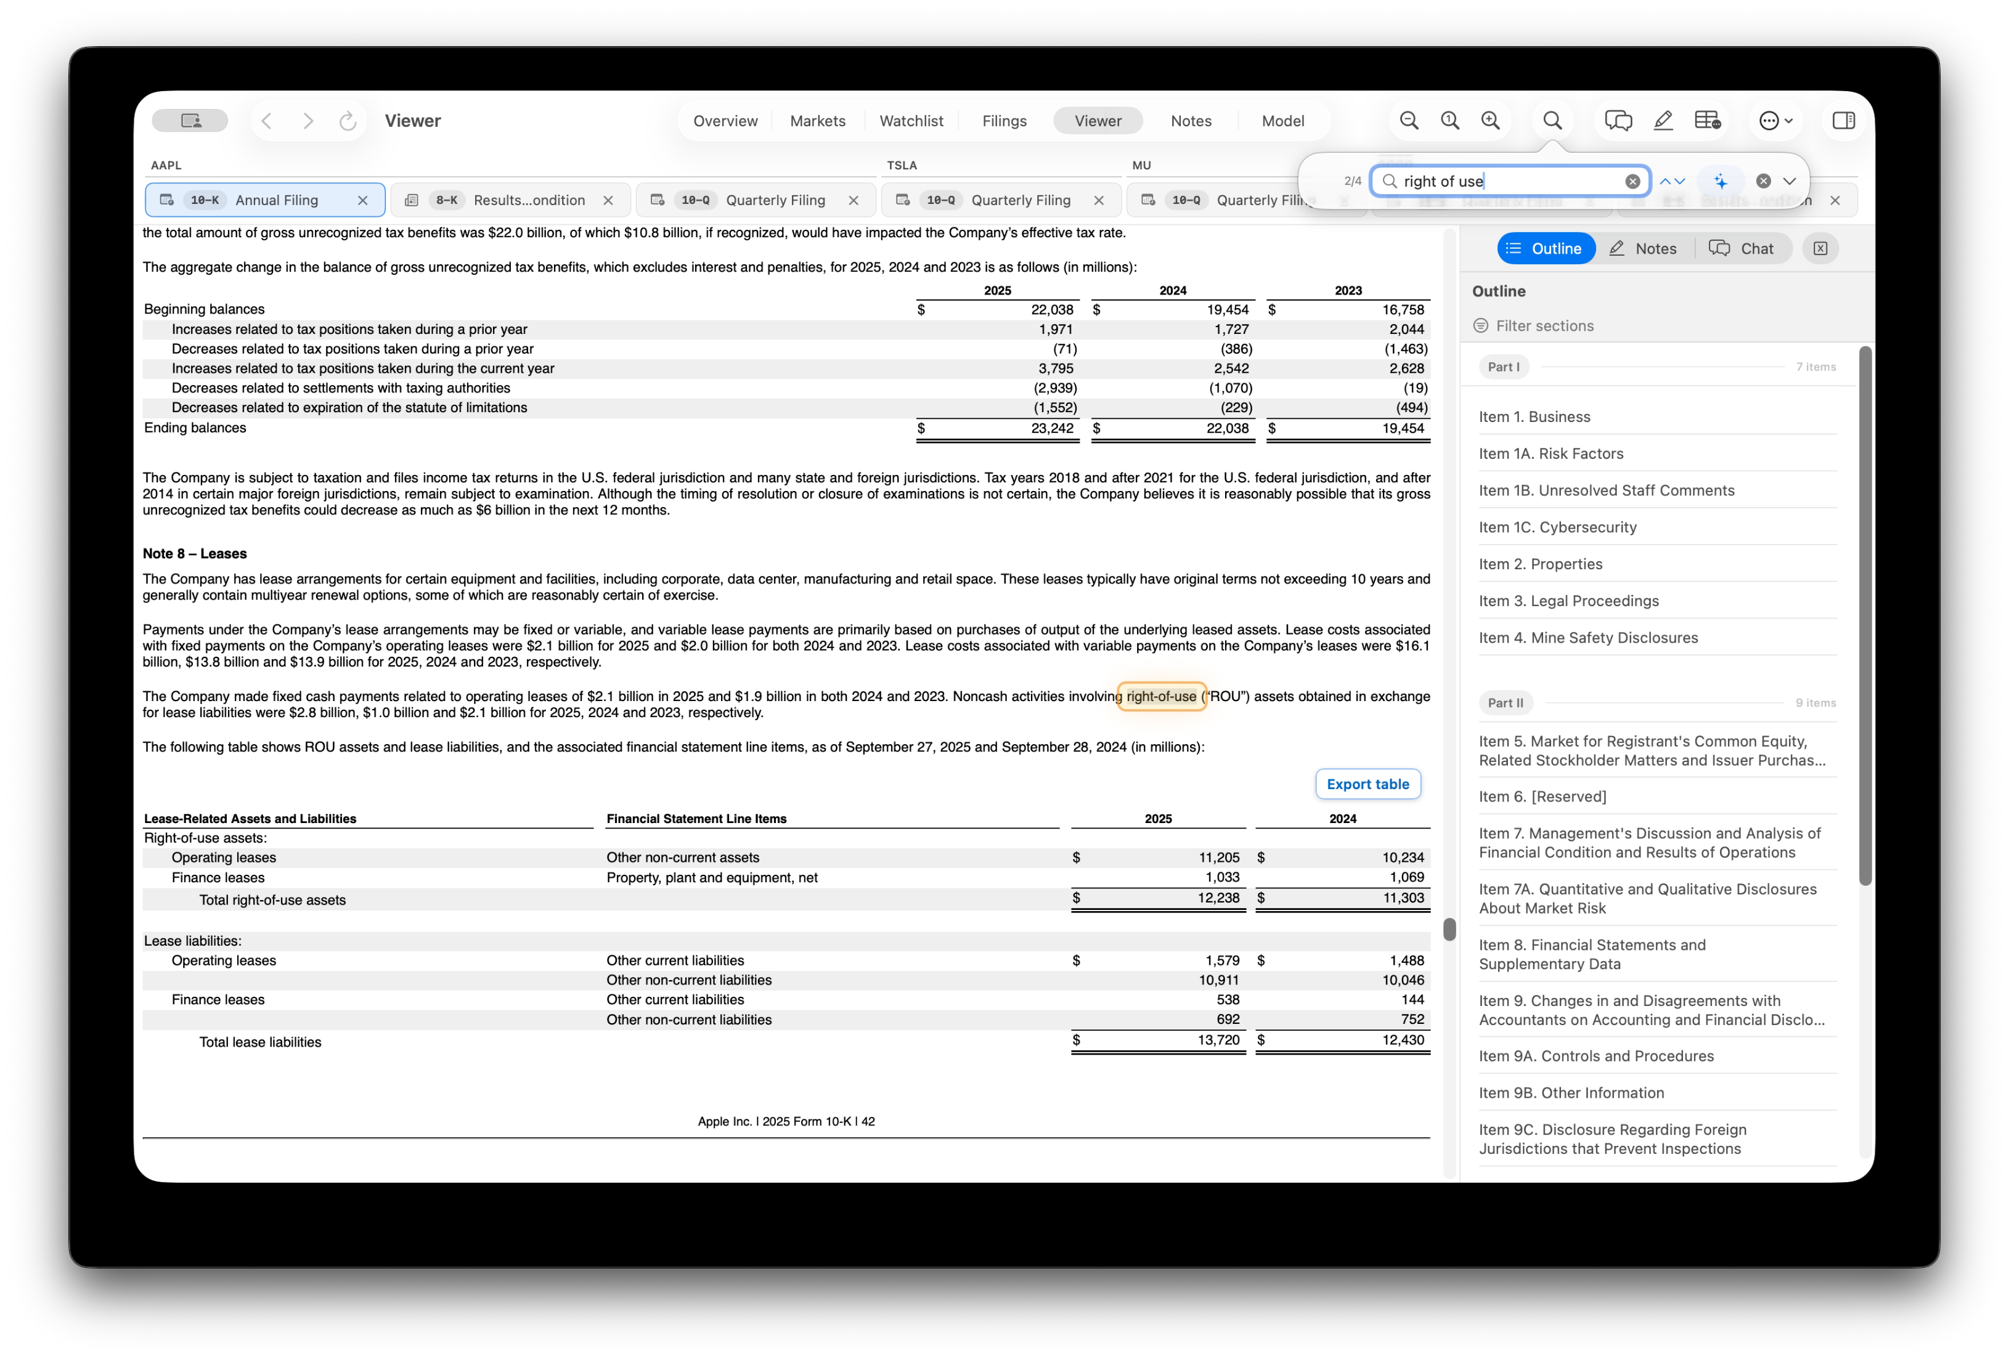Open the Model tab

click(x=1283, y=121)
